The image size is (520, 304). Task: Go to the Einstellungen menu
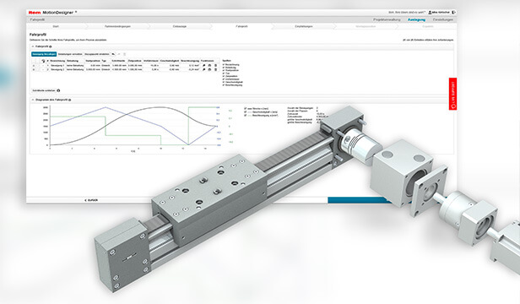click(443, 19)
